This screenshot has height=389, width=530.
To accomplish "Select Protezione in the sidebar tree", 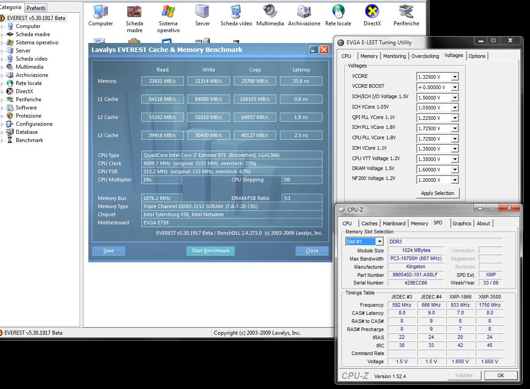I will 29,116.
